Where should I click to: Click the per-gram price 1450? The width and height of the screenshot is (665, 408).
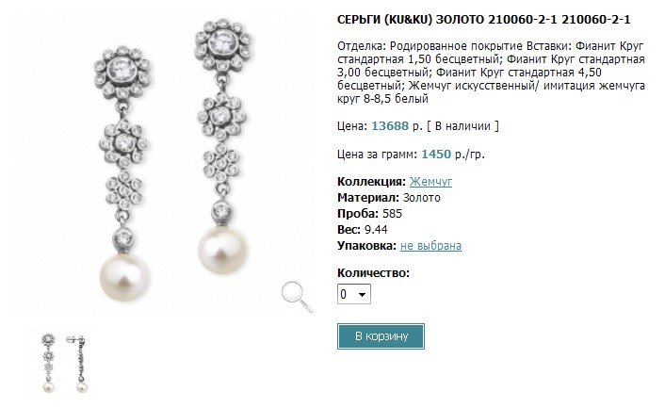436,154
